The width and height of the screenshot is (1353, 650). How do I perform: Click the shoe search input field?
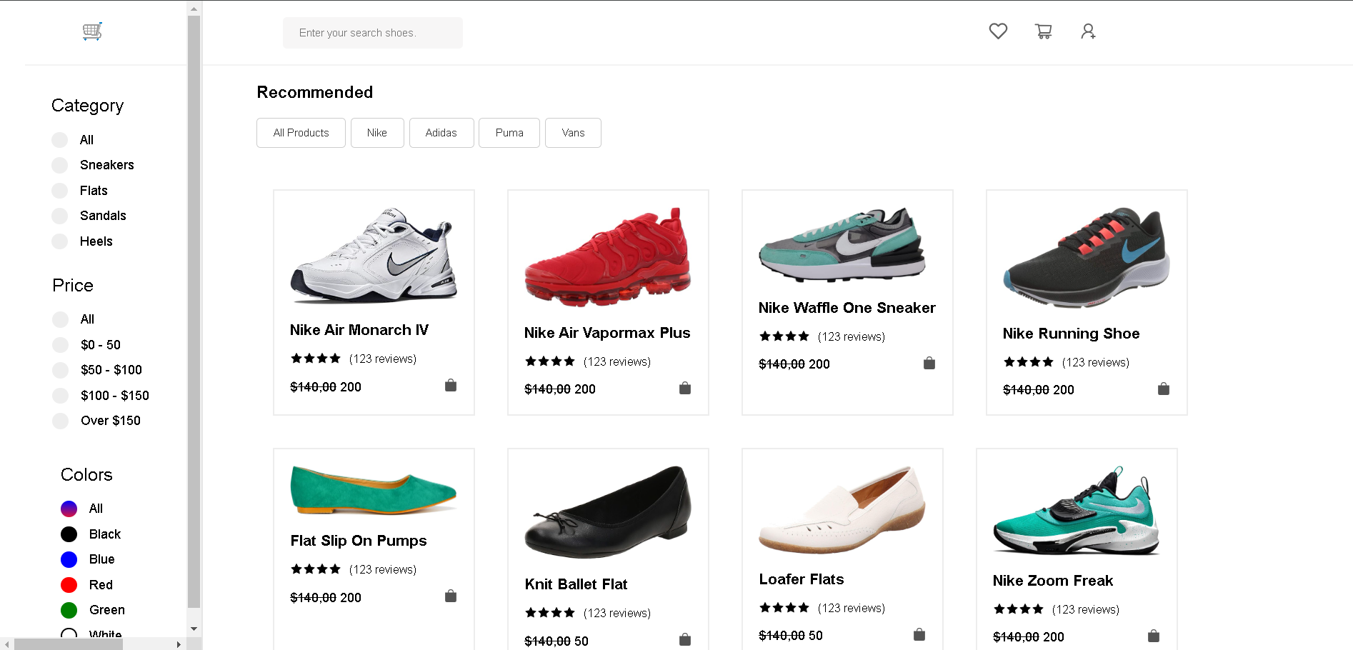point(373,33)
